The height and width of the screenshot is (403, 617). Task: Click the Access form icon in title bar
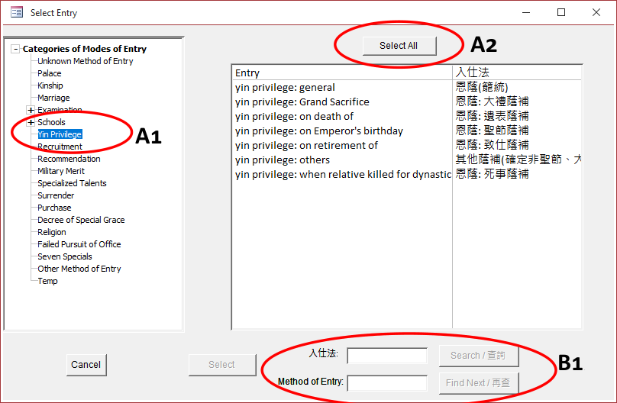16,12
